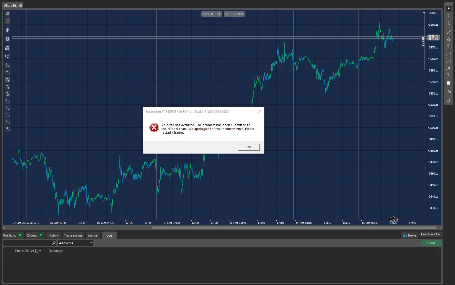
Task: Select the market snapshot crosshair-box tool
Action: point(449,23)
